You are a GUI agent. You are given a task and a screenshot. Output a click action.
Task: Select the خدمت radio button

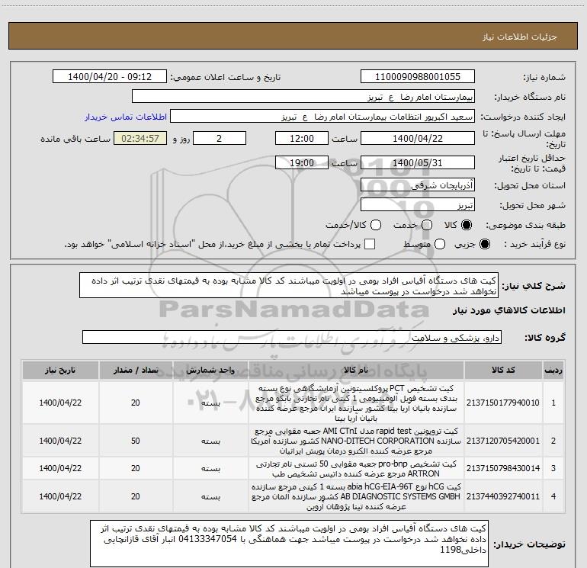[427, 225]
